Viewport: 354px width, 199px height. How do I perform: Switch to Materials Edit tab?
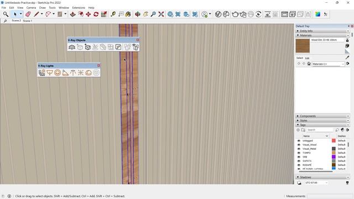pyautogui.click(x=308, y=58)
